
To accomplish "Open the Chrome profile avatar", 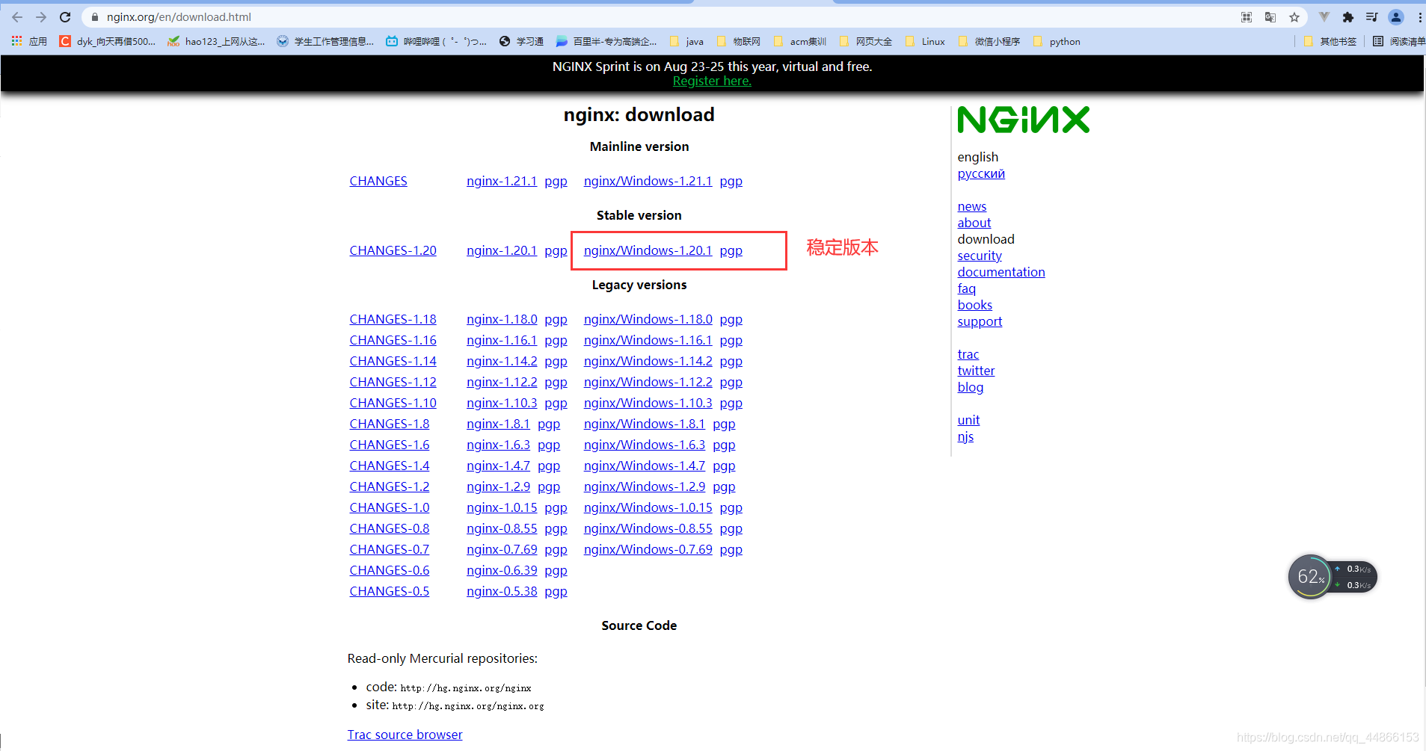I will pyautogui.click(x=1396, y=16).
